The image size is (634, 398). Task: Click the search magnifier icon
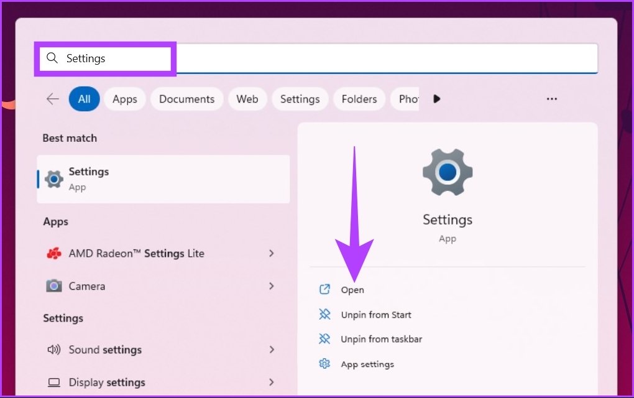pos(52,58)
